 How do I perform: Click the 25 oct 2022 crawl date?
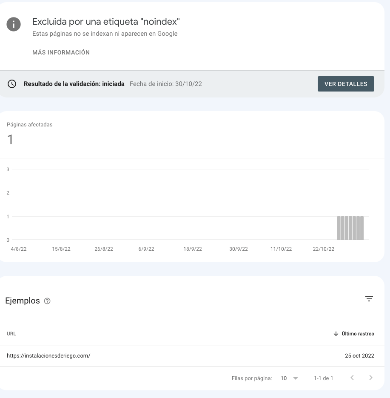(359, 355)
